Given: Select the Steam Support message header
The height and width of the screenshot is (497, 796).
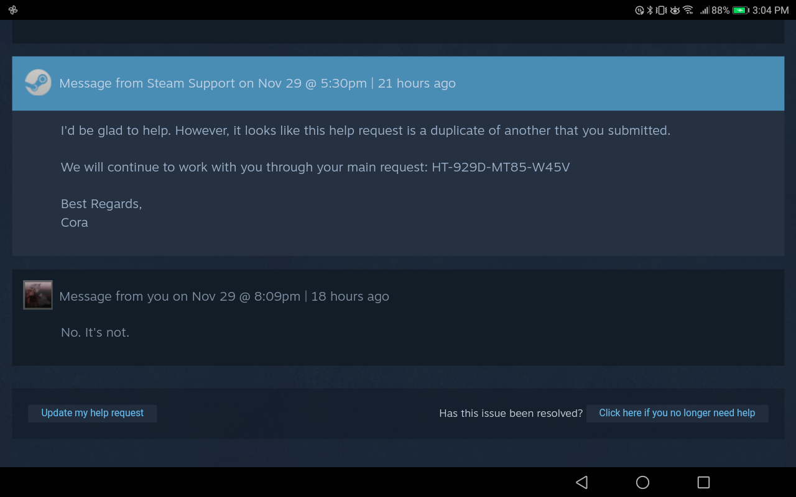Looking at the screenshot, I should pos(398,83).
